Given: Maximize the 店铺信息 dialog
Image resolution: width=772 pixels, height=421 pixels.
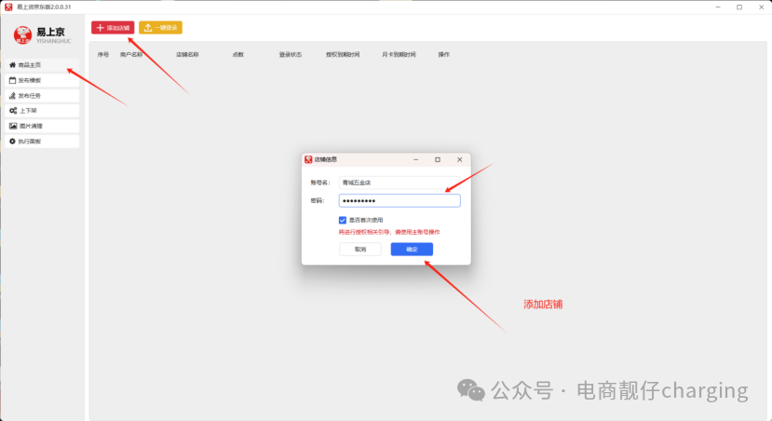Looking at the screenshot, I should point(437,159).
